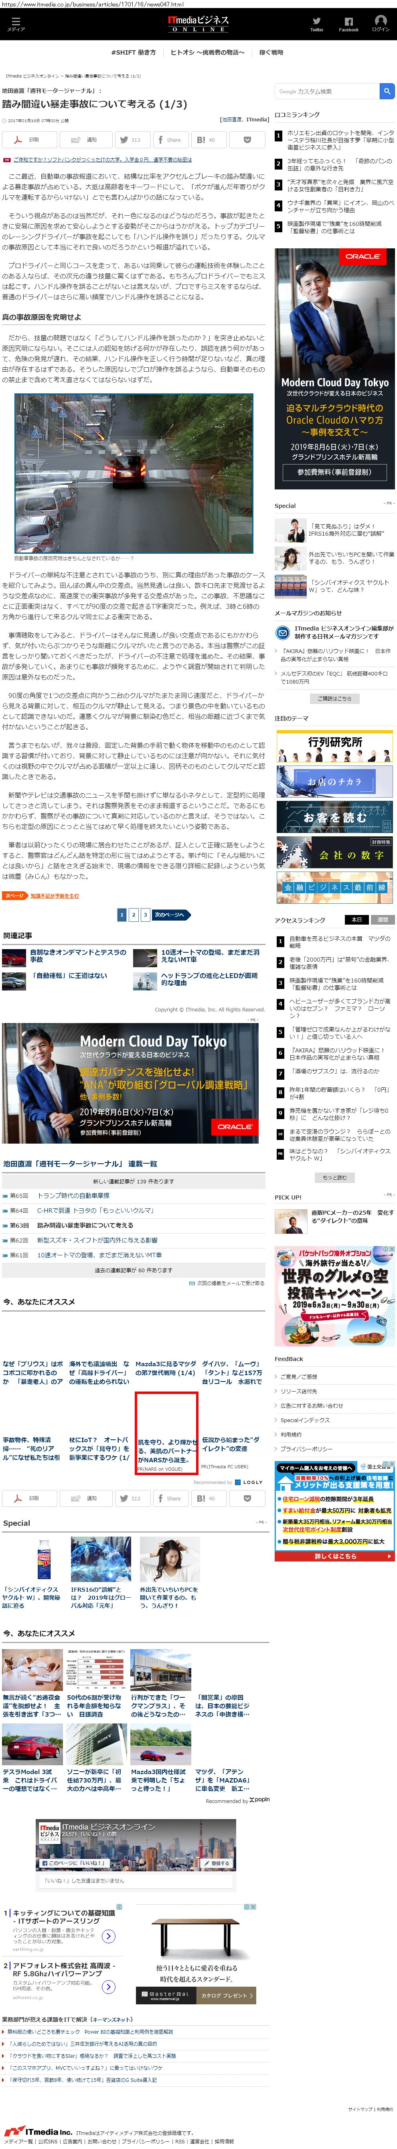Click the bottom Pocket save icon
This screenshot has height=2149, width=397.
pos(246,1498)
